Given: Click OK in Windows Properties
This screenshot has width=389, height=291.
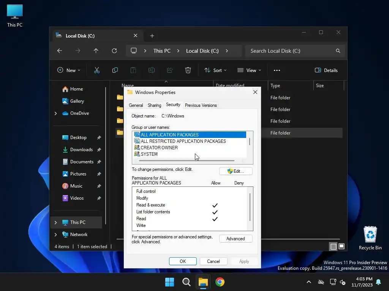Looking at the screenshot, I should coord(183,261).
